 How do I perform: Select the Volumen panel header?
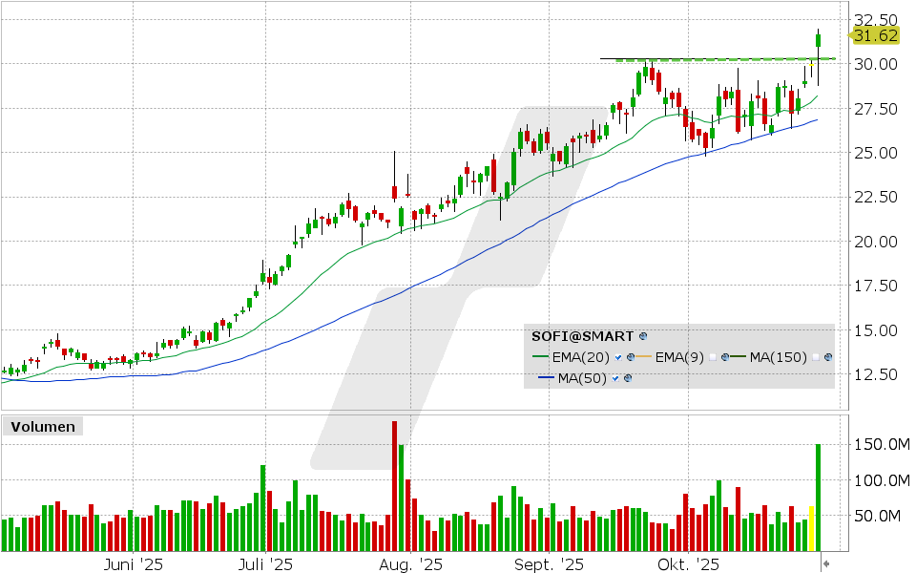[x=42, y=427]
